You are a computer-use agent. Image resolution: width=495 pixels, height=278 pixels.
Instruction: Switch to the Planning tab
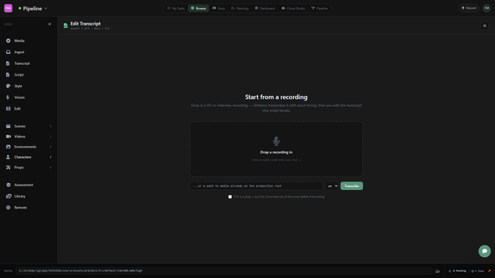(x=240, y=8)
